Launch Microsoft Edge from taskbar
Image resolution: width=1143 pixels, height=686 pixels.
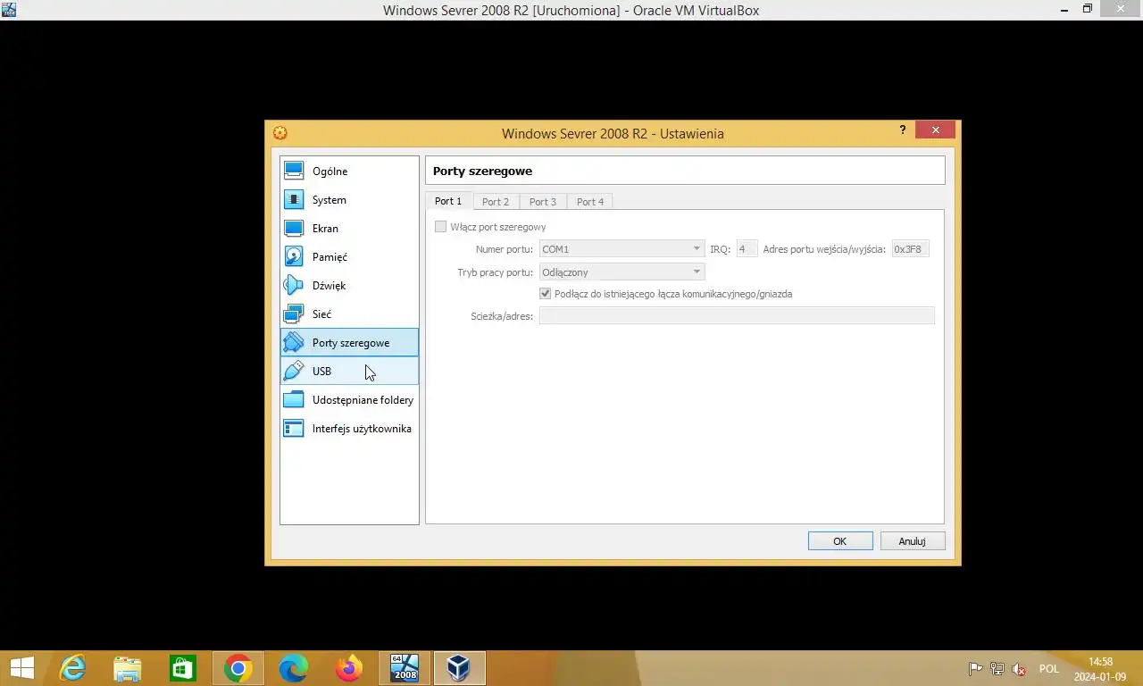point(294,668)
